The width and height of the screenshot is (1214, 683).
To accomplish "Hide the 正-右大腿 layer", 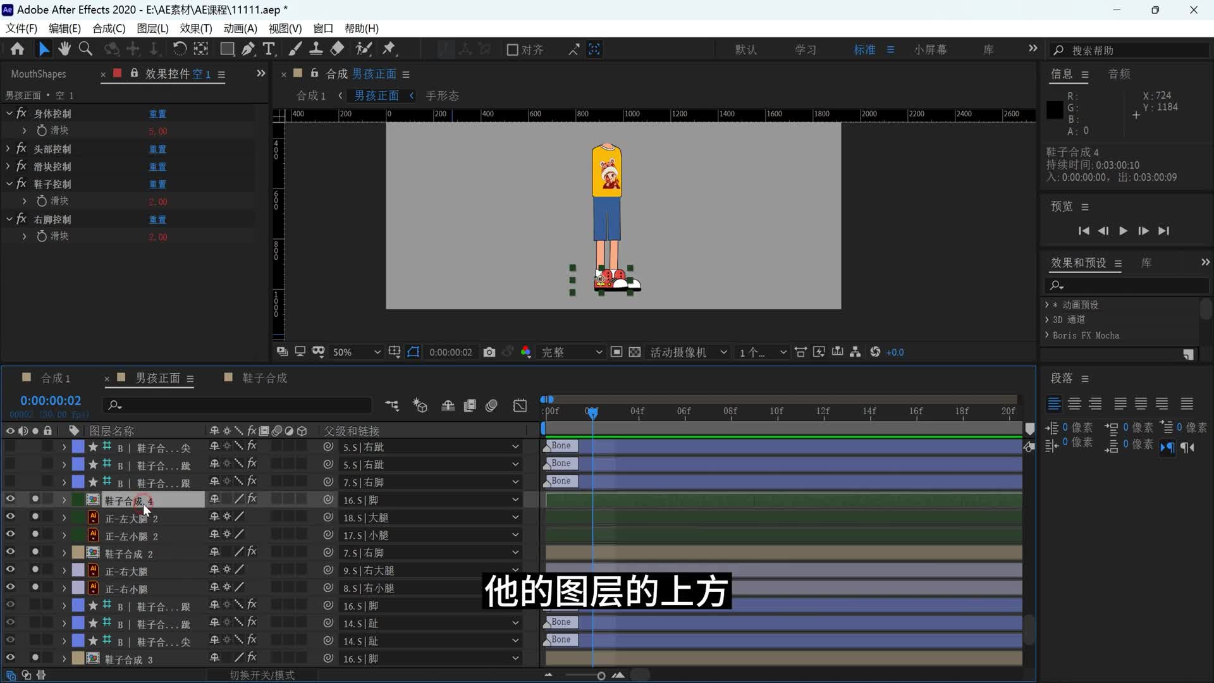I will [10, 570].
